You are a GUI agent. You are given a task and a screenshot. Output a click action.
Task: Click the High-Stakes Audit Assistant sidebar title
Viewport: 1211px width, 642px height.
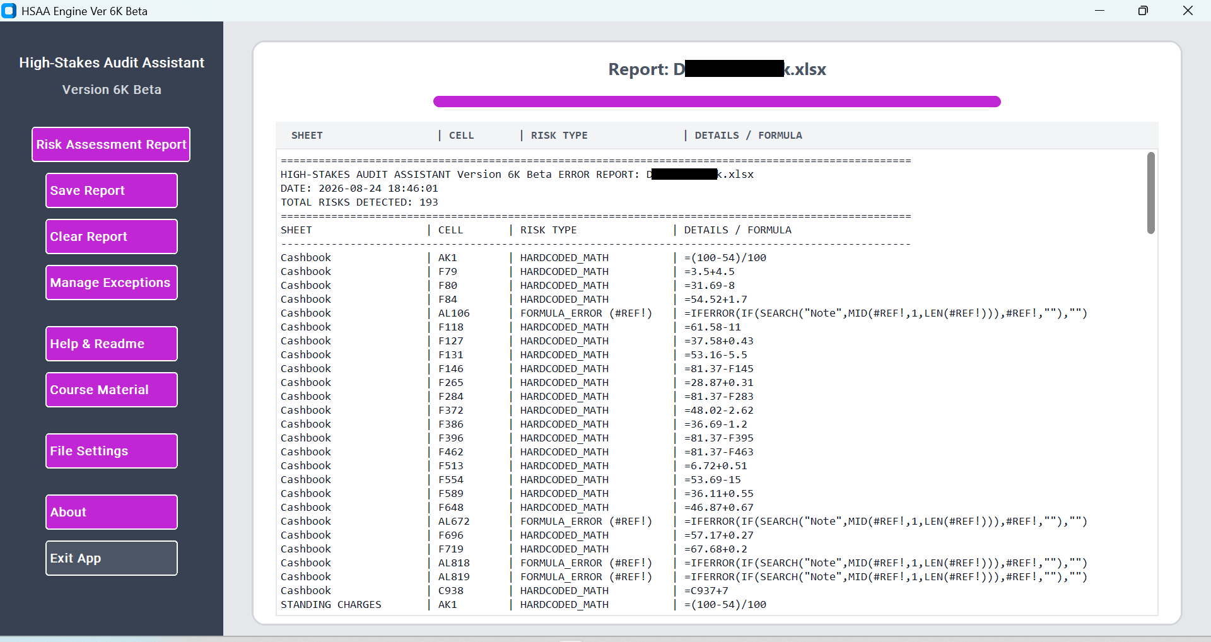tap(112, 63)
